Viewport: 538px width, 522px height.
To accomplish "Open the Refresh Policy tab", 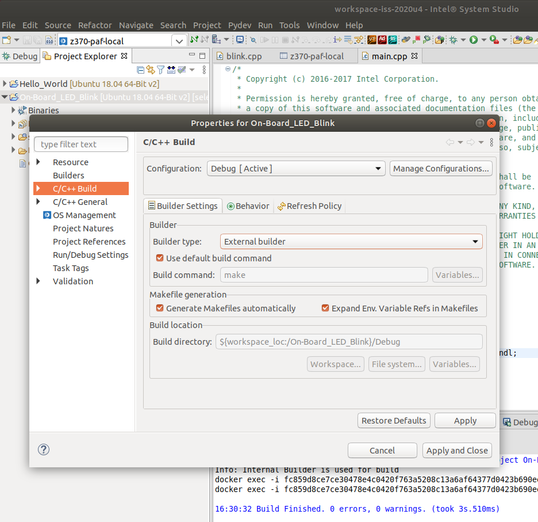I will tap(309, 206).
